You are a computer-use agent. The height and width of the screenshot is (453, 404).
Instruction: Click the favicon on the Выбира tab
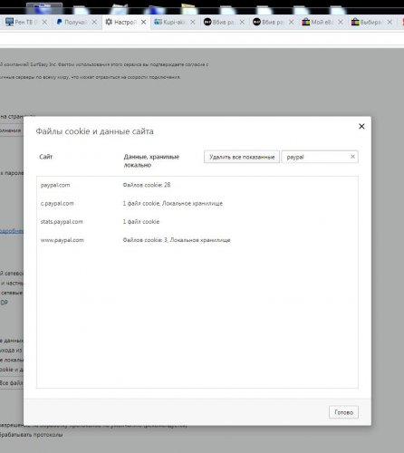pos(355,22)
